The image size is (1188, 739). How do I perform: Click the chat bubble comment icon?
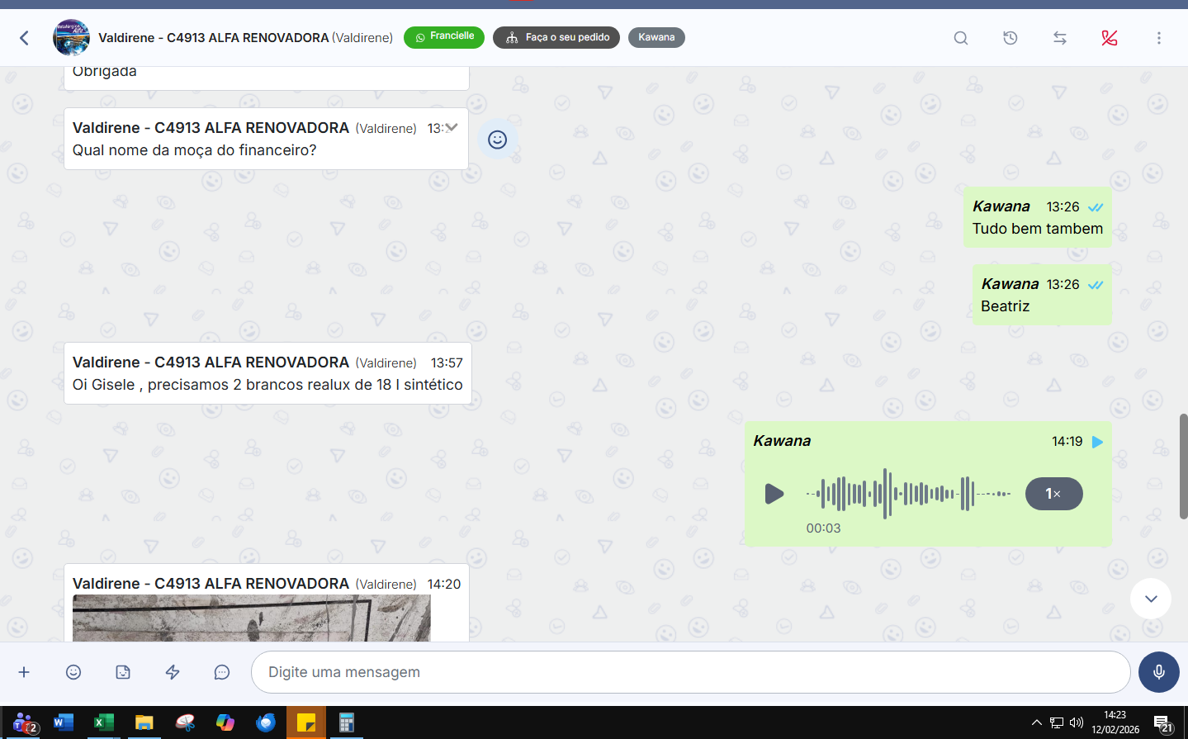(x=222, y=672)
